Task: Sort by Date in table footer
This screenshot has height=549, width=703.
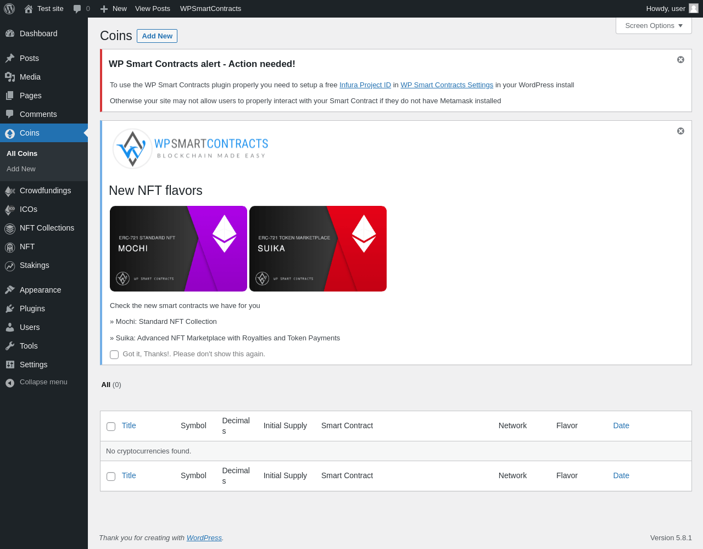Action: coord(621,475)
